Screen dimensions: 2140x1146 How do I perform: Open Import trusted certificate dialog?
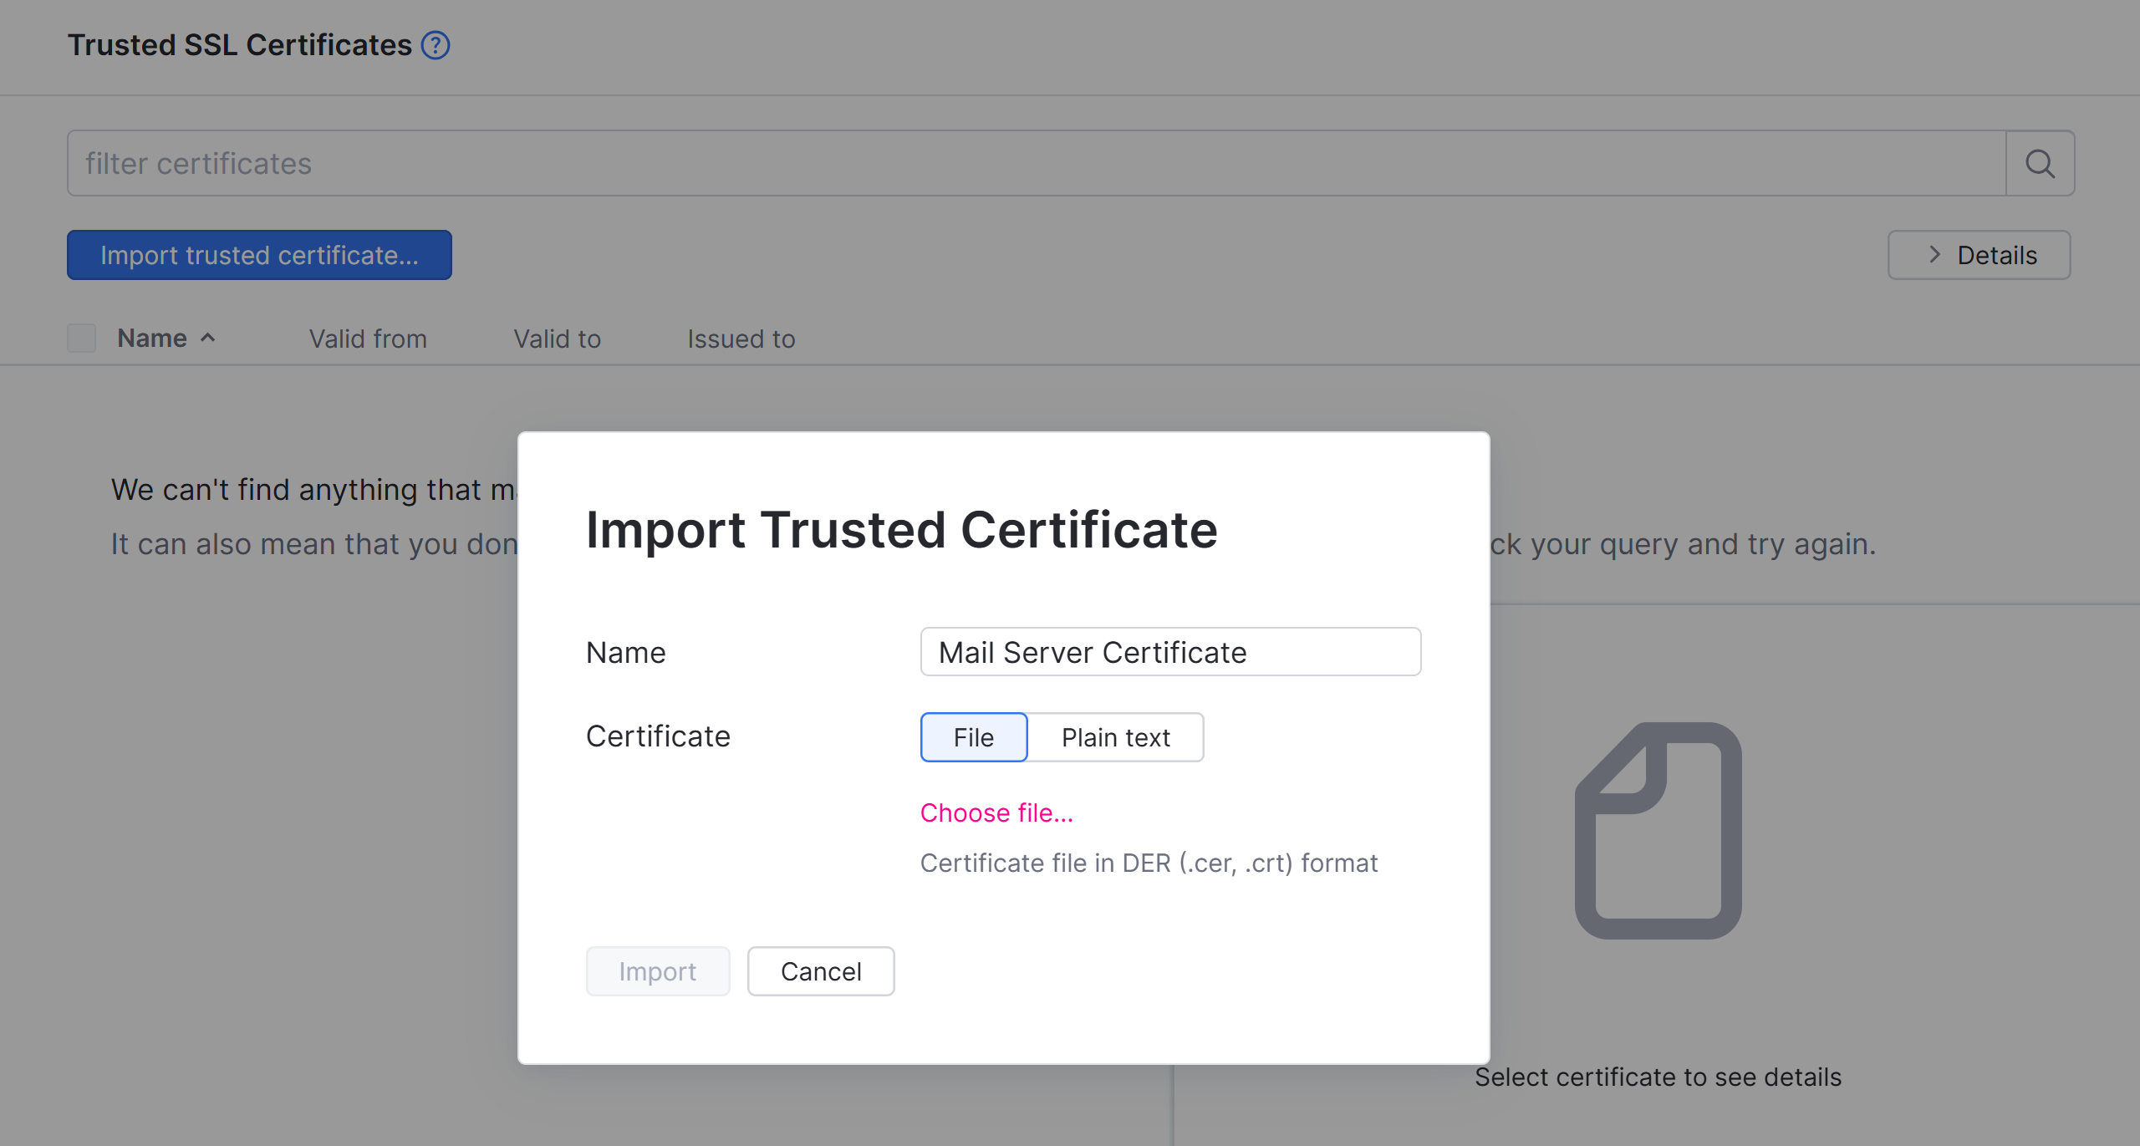(x=259, y=255)
